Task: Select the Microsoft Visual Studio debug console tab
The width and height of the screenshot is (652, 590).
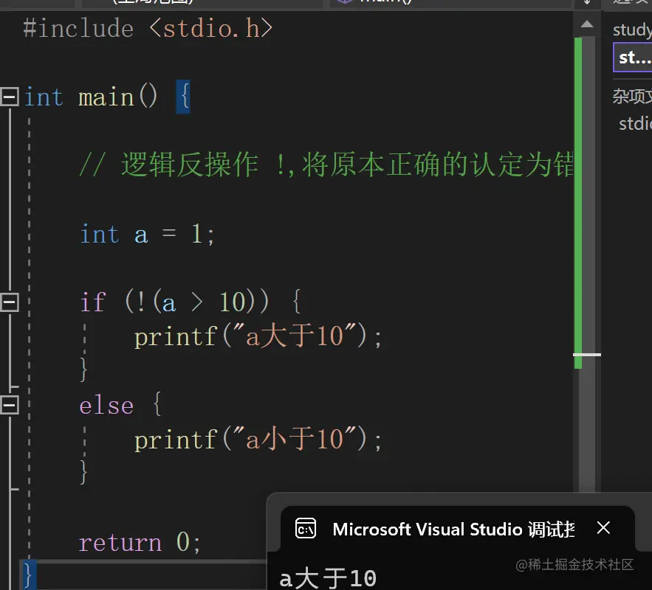Action: point(457,529)
